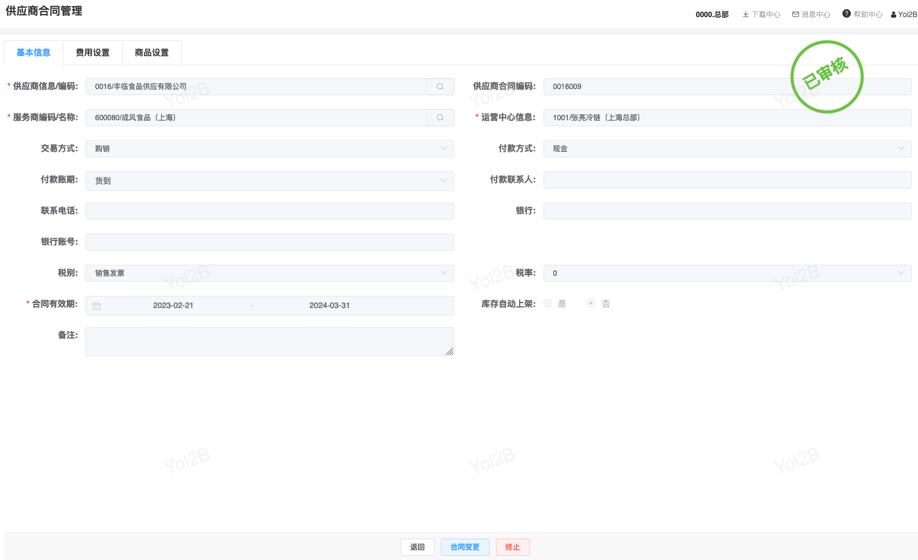Open the 交易方式 dropdown showing 购销

click(x=270, y=149)
